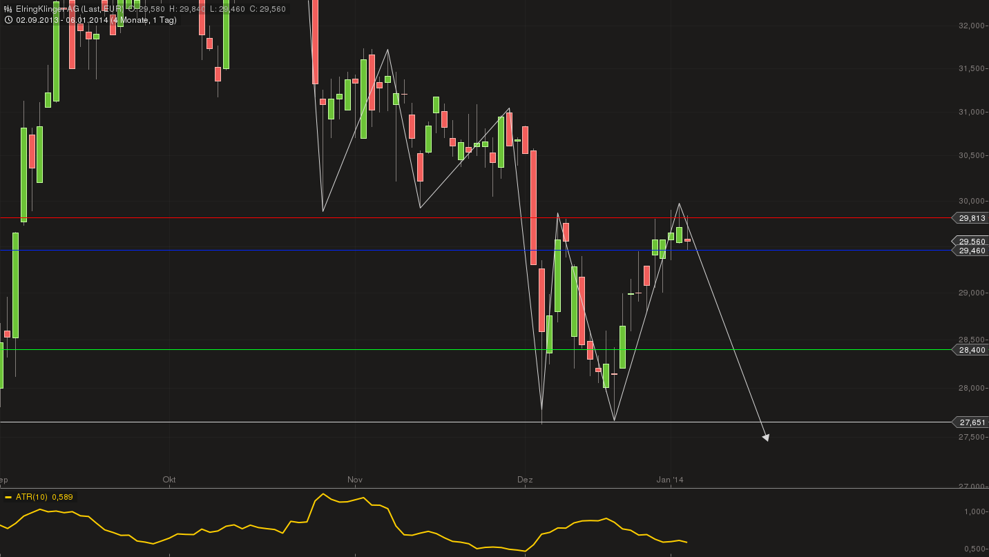The height and width of the screenshot is (557, 989).
Task: Click the close value C: 29,560
Action: tap(268, 9)
